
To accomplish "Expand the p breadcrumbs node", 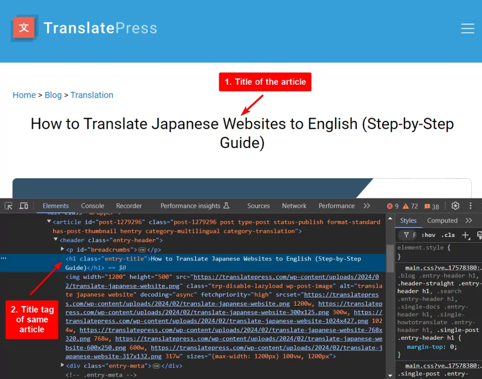I will click(x=63, y=249).
